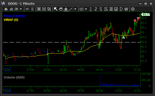Switch to 5 minute interval
Viewport: 155px width, 96px height.
(101, 9)
